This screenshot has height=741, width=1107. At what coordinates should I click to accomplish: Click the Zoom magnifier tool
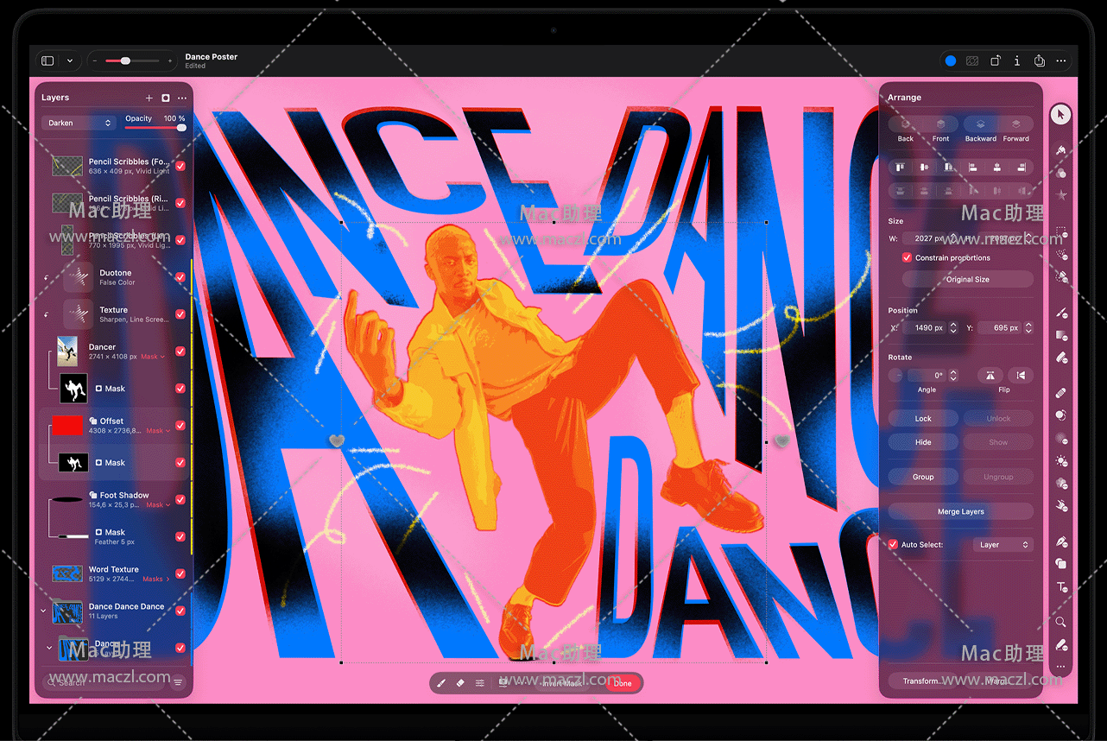1060,622
